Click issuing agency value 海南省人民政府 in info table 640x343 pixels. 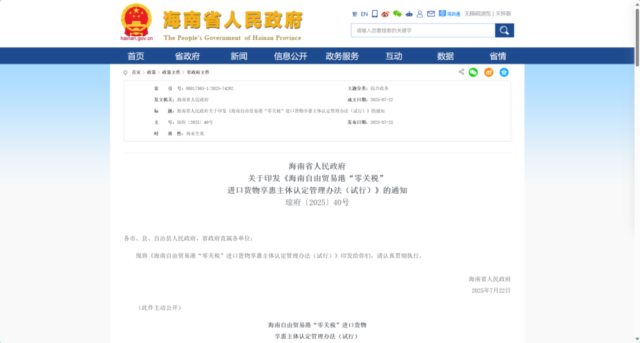193,100
